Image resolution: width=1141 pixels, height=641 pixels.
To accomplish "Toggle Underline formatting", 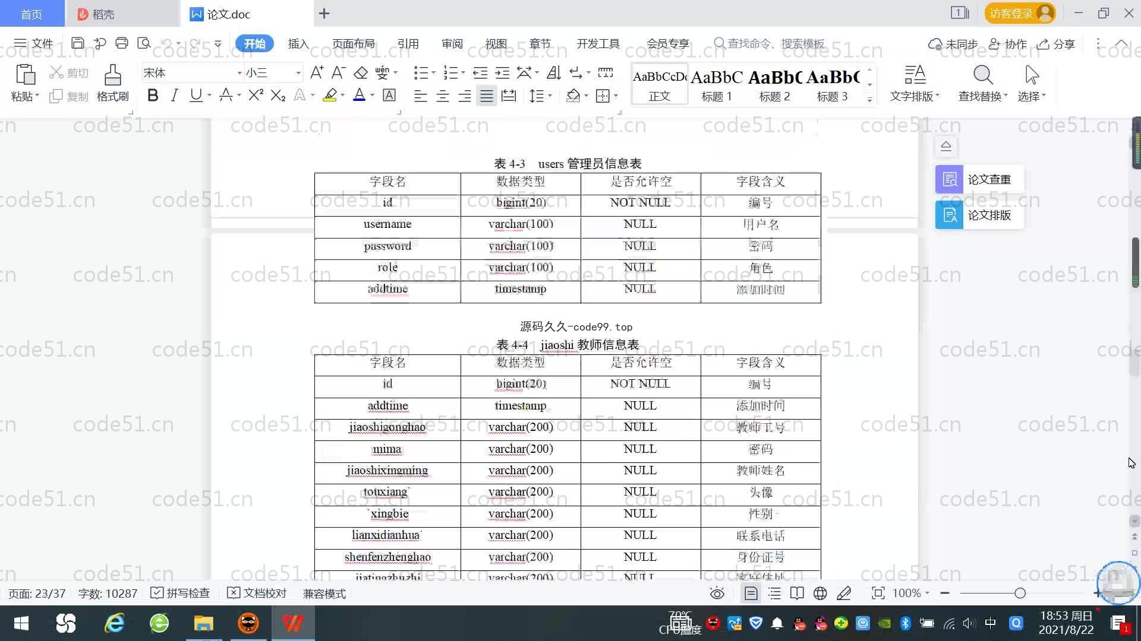I will pos(196,95).
